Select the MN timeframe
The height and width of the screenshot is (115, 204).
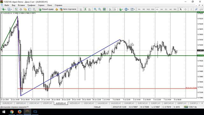pyautogui.click(x=175, y=9)
